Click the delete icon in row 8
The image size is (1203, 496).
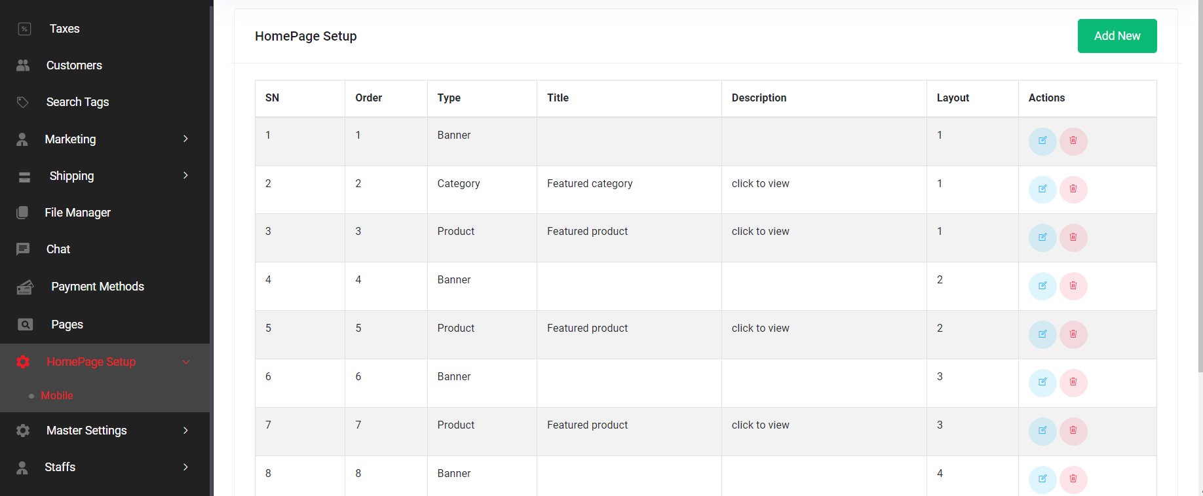coord(1073,479)
